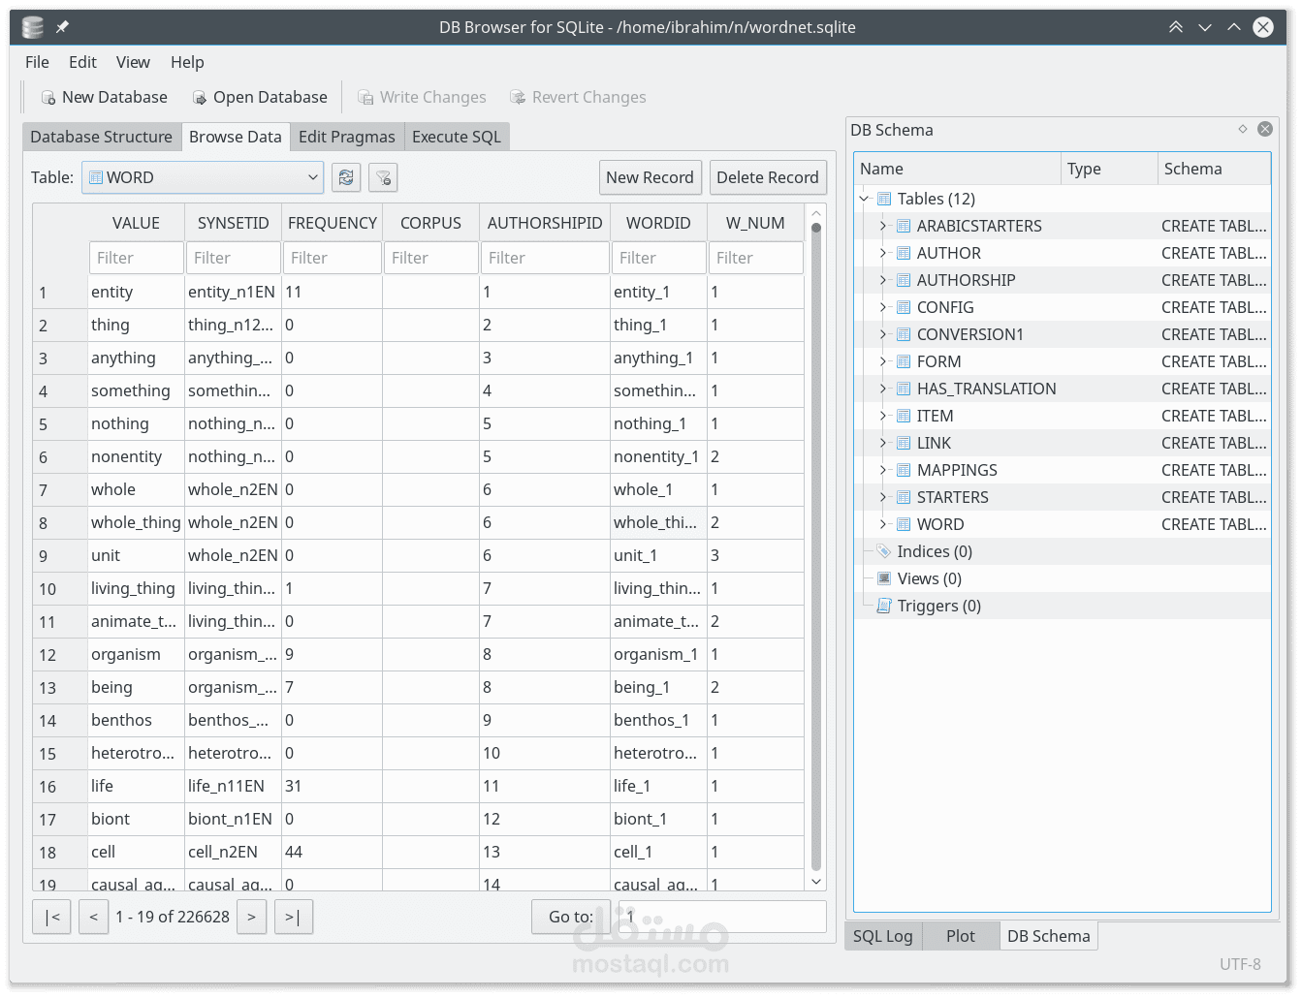Click the MAPPINGS table icon
Image resolution: width=1302 pixels, height=998 pixels.
(904, 470)
